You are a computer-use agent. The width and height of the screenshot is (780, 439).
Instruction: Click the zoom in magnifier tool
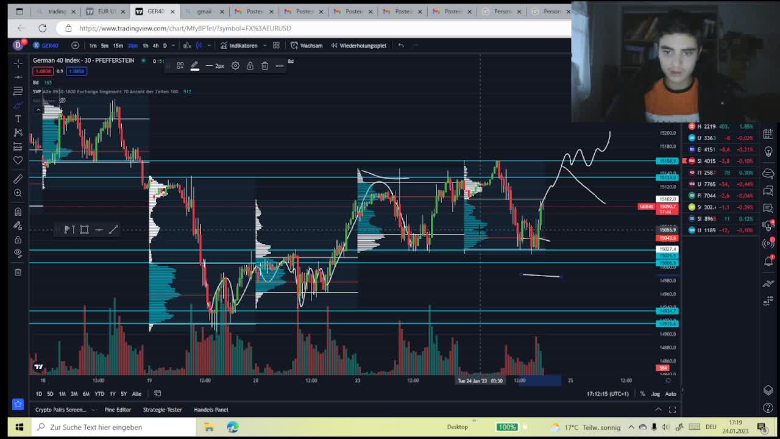pos(18,193)
